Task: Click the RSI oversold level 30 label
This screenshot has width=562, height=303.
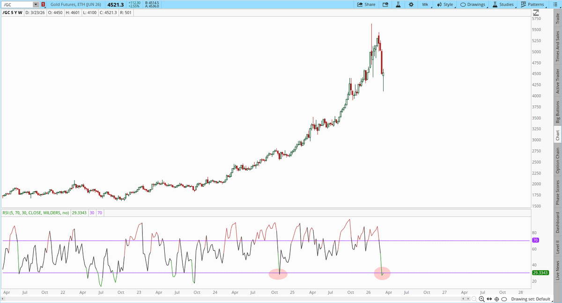Action: 92,213
